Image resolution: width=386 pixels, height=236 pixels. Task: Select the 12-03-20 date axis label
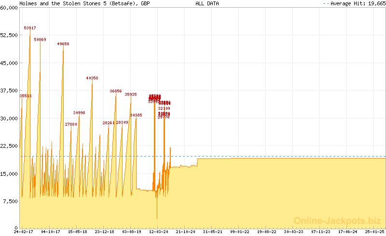coord(158,232)
